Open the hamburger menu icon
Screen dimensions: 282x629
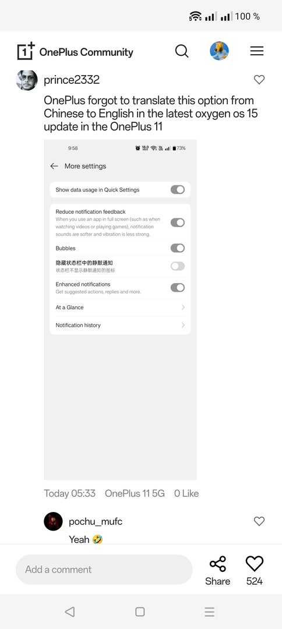click(257, 51)
